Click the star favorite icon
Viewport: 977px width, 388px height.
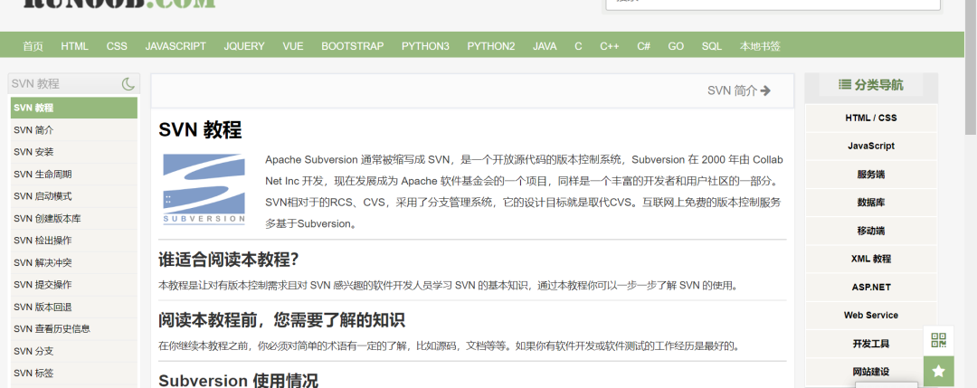(938, 371)
